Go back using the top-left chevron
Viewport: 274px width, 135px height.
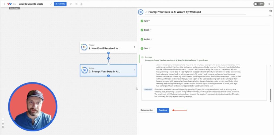coord(4,4)
